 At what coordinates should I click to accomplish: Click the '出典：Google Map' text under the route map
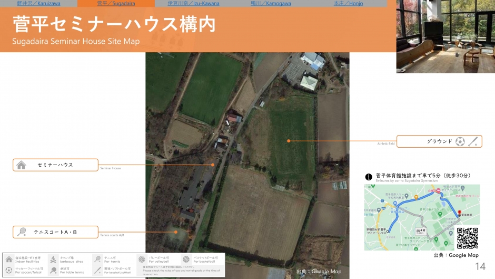pyautogui.click(x=456, y=255)
